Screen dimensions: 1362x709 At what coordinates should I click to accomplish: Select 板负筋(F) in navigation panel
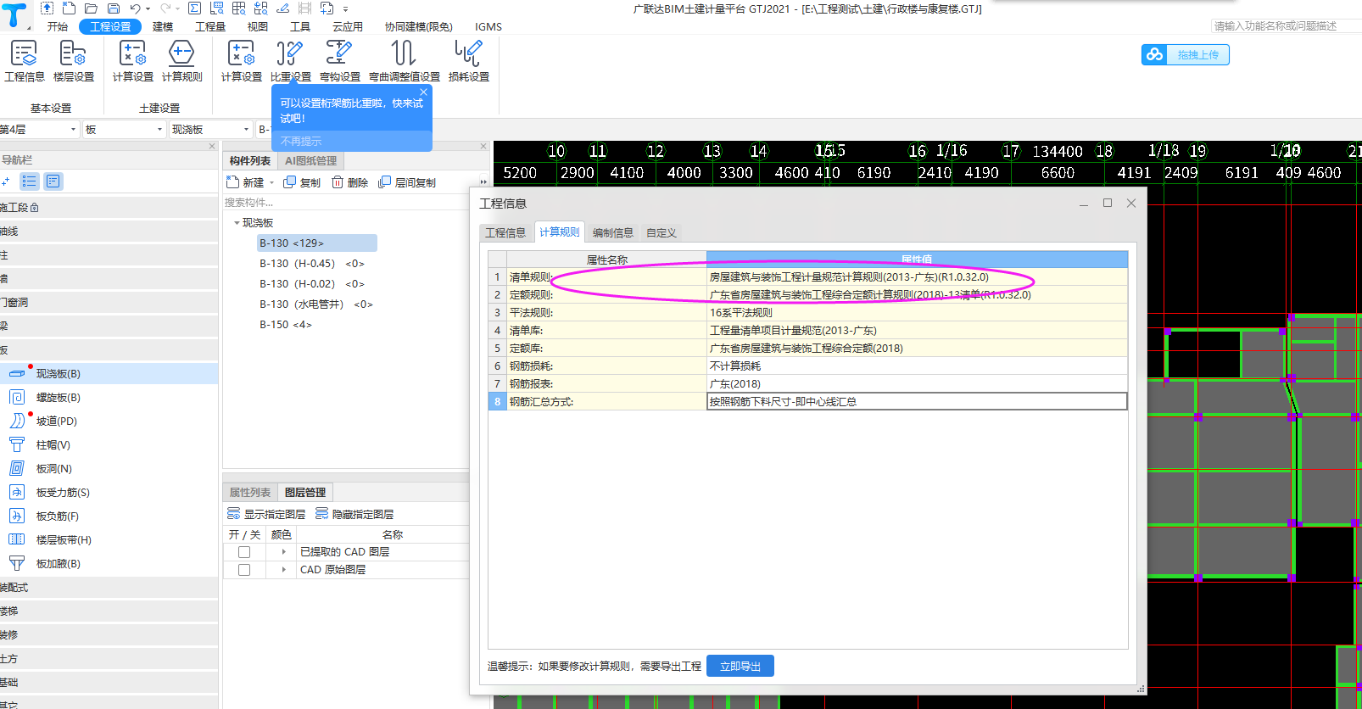tap(57, 516)
